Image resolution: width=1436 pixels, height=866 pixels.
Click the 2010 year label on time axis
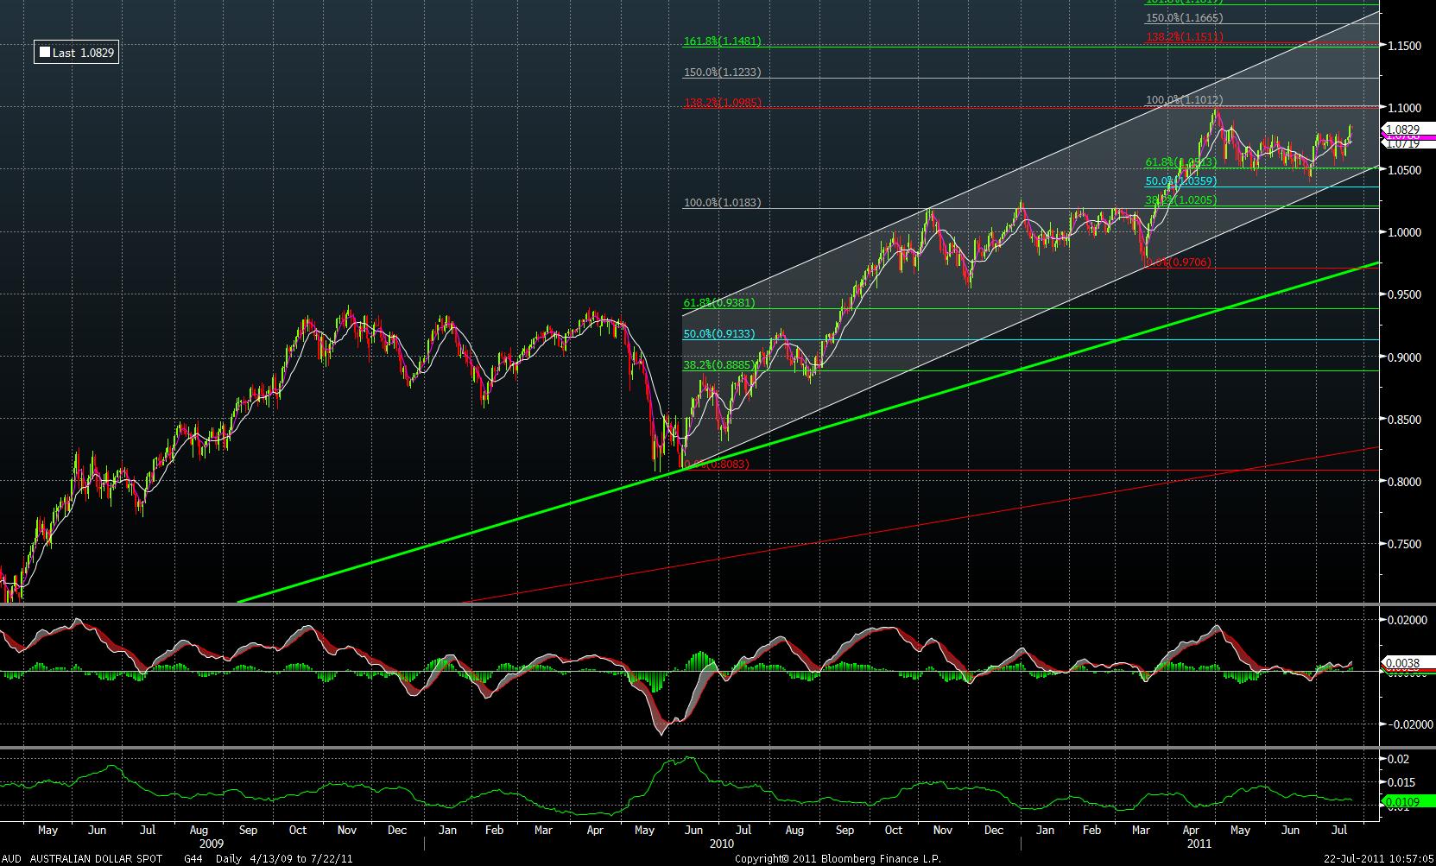point(721,844)
